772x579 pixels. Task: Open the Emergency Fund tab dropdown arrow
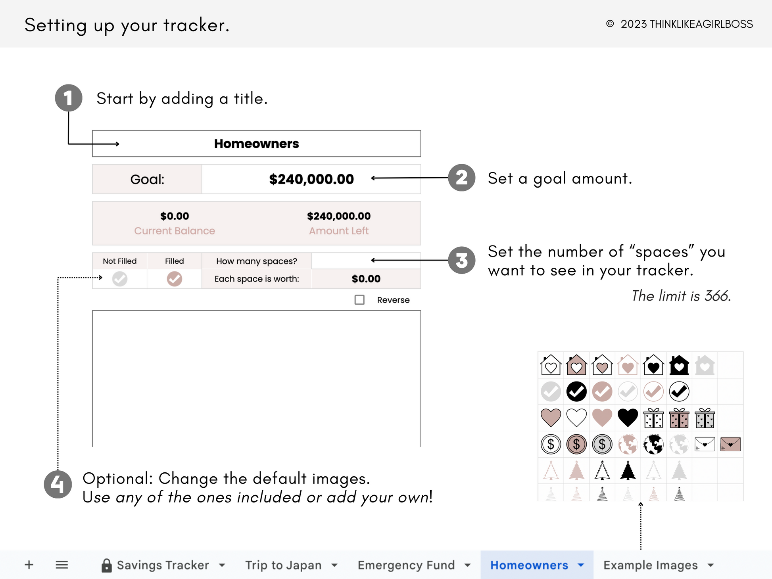point(468,565)
